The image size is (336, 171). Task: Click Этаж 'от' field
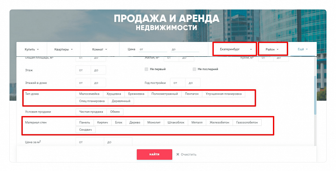[83, 70]
